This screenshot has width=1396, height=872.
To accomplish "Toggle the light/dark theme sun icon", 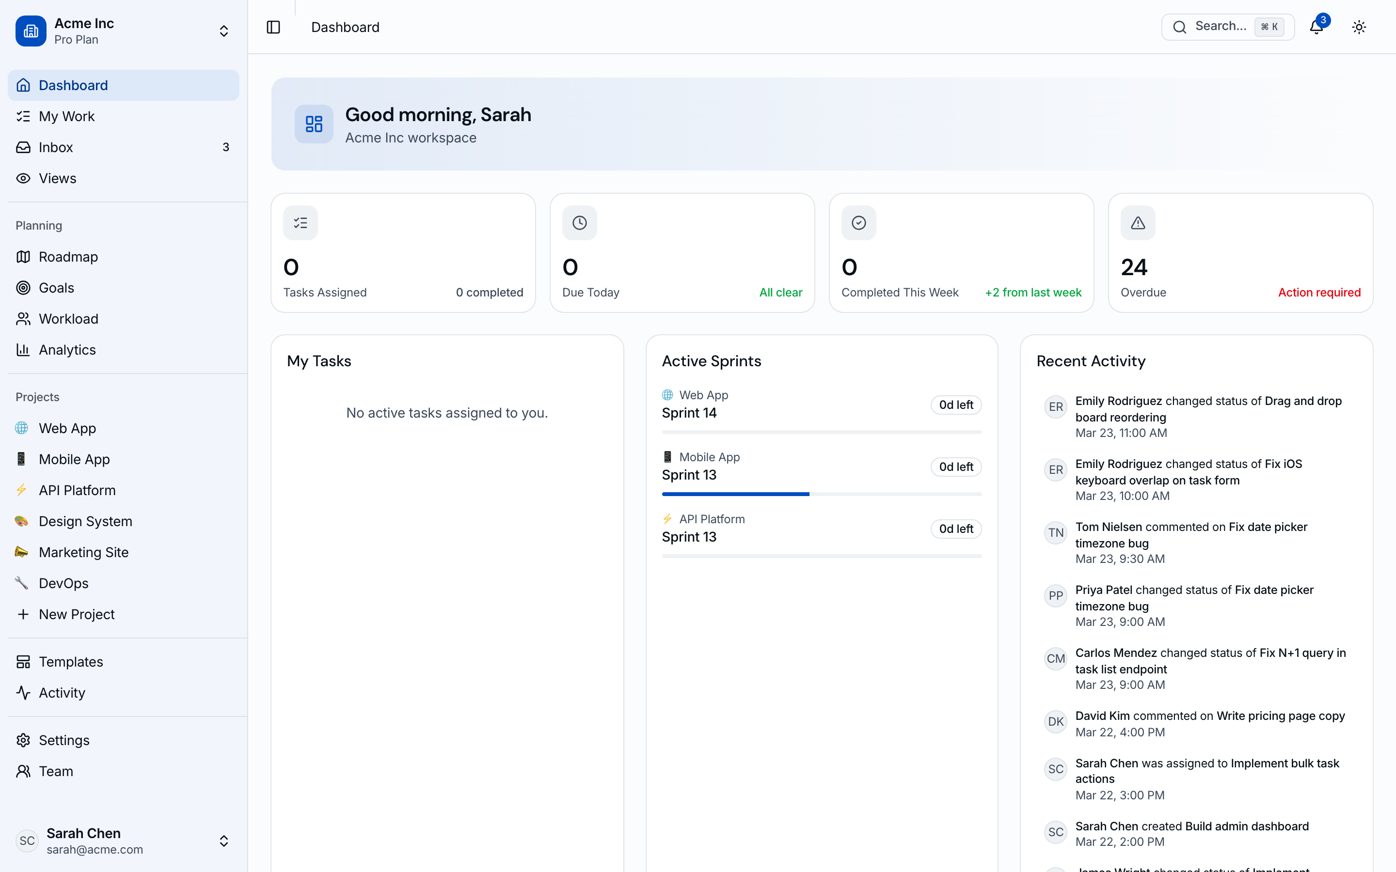I will click(1359, 27).
